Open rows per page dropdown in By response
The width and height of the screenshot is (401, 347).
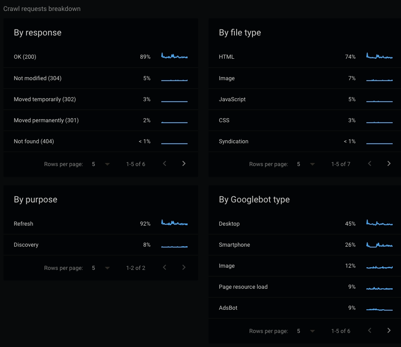[107, 163]
